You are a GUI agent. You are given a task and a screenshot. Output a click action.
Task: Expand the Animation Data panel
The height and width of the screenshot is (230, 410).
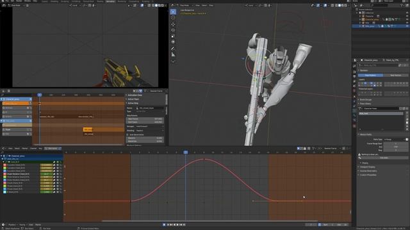click(x=135, y=95)
